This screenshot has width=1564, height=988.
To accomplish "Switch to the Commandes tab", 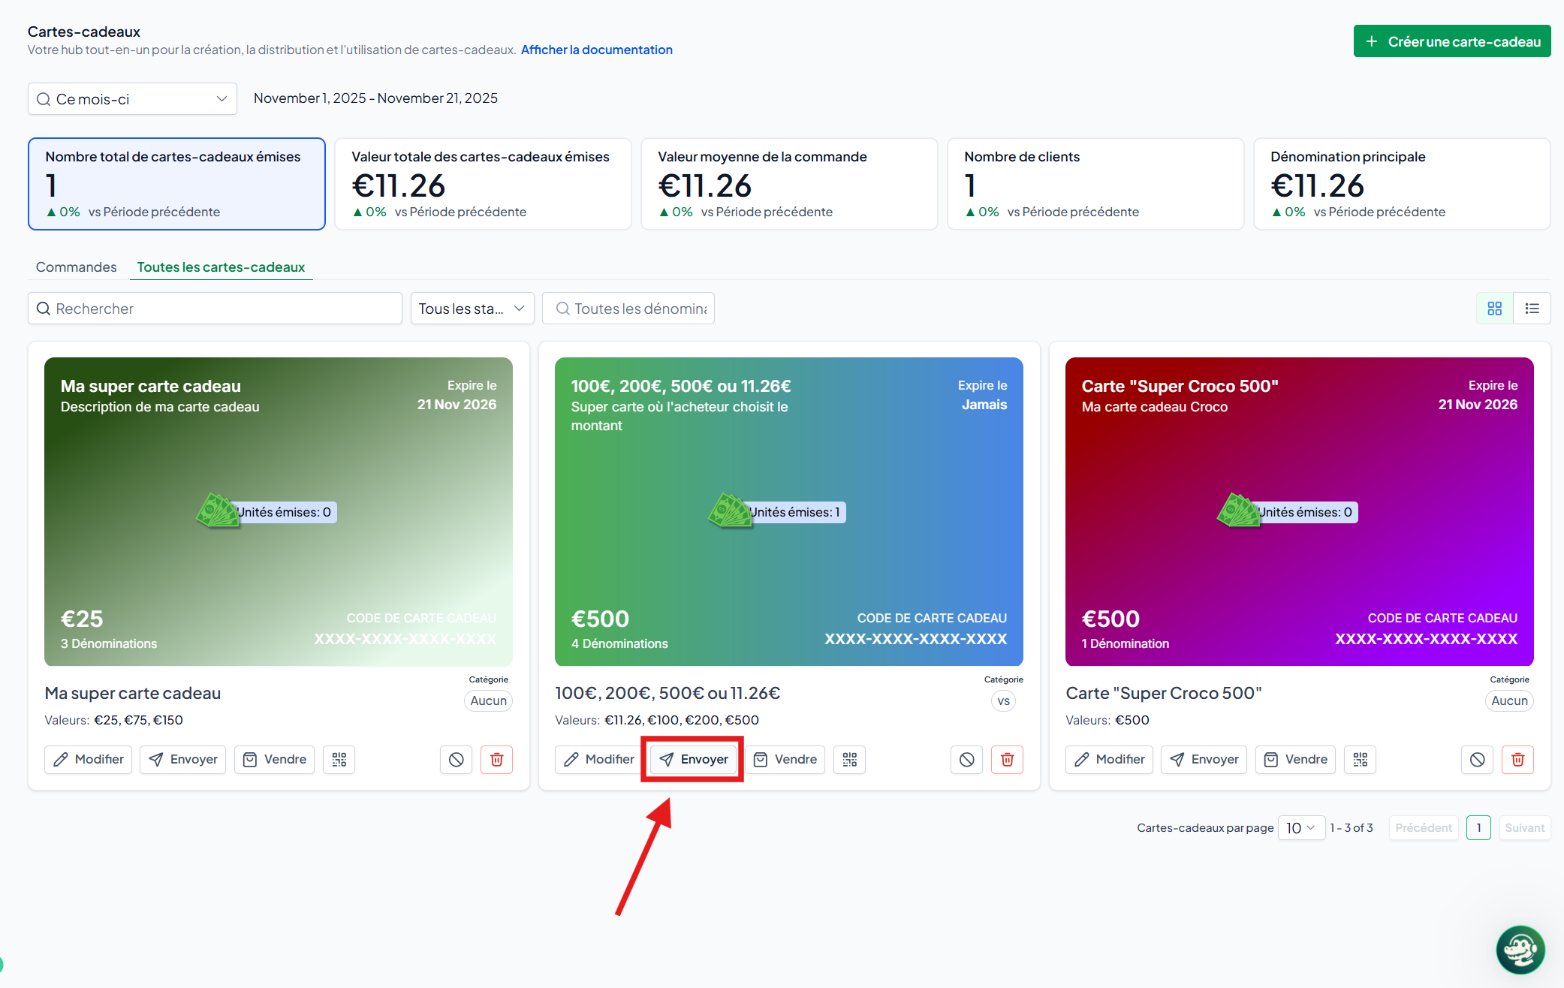I will pyautogui.click(x=77, y=267).
